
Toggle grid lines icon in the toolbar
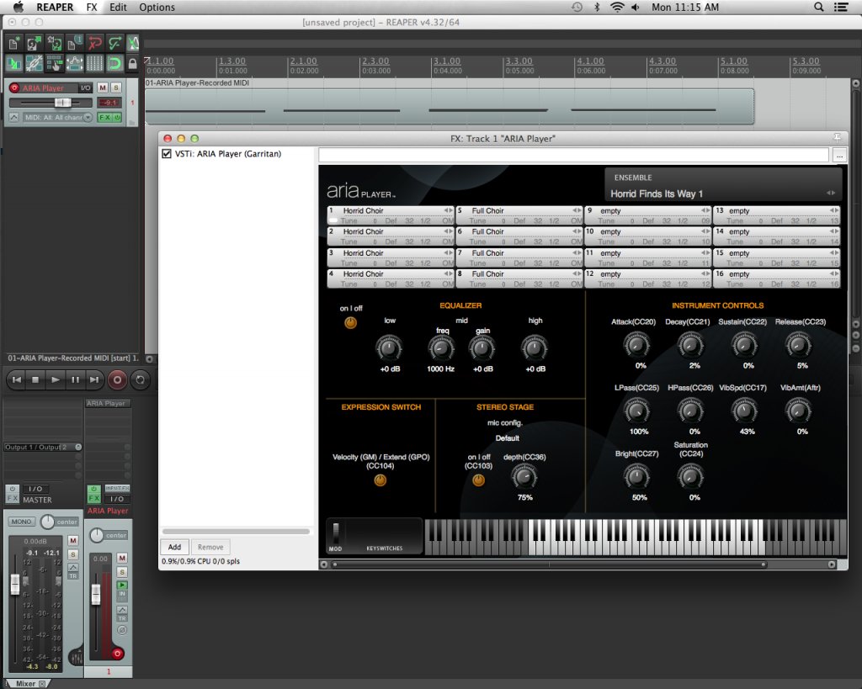tap(94, 63)
